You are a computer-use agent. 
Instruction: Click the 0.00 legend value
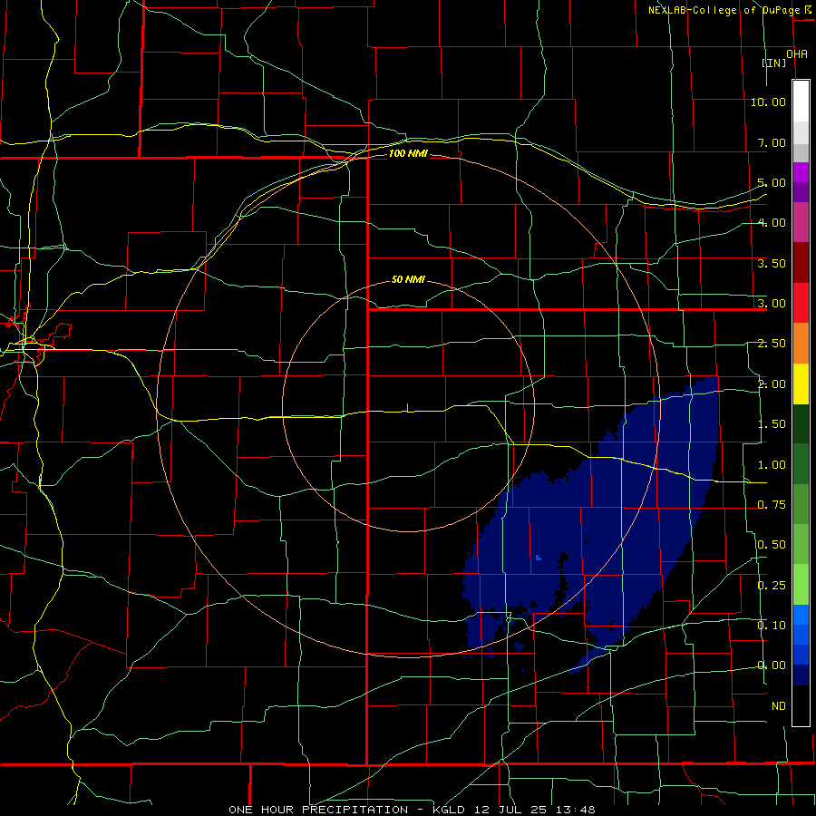click(x=772, y=665)
